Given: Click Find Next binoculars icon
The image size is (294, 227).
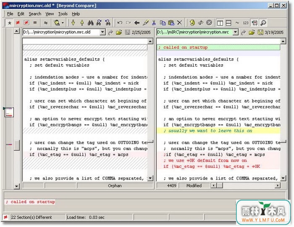Looking at the screenshot, I should tap(99, 23).
